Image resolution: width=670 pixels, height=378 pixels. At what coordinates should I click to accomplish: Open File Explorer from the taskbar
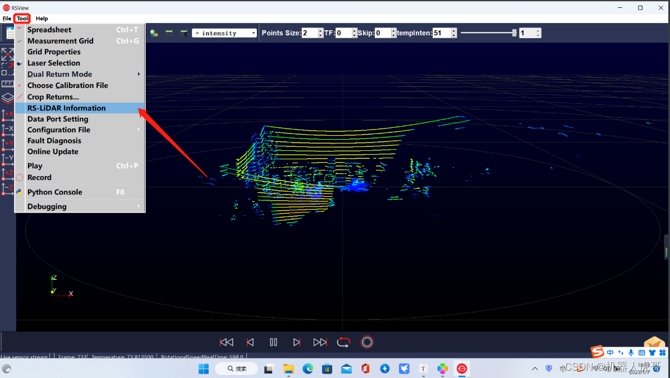coord(288,368)
